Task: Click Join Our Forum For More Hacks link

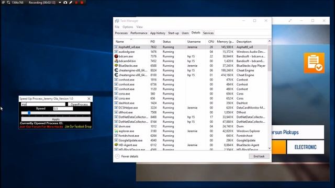Action: tap(41, 126)
